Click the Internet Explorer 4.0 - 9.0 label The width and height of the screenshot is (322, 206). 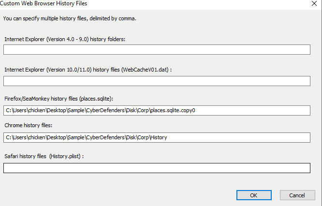click(65, 39)
